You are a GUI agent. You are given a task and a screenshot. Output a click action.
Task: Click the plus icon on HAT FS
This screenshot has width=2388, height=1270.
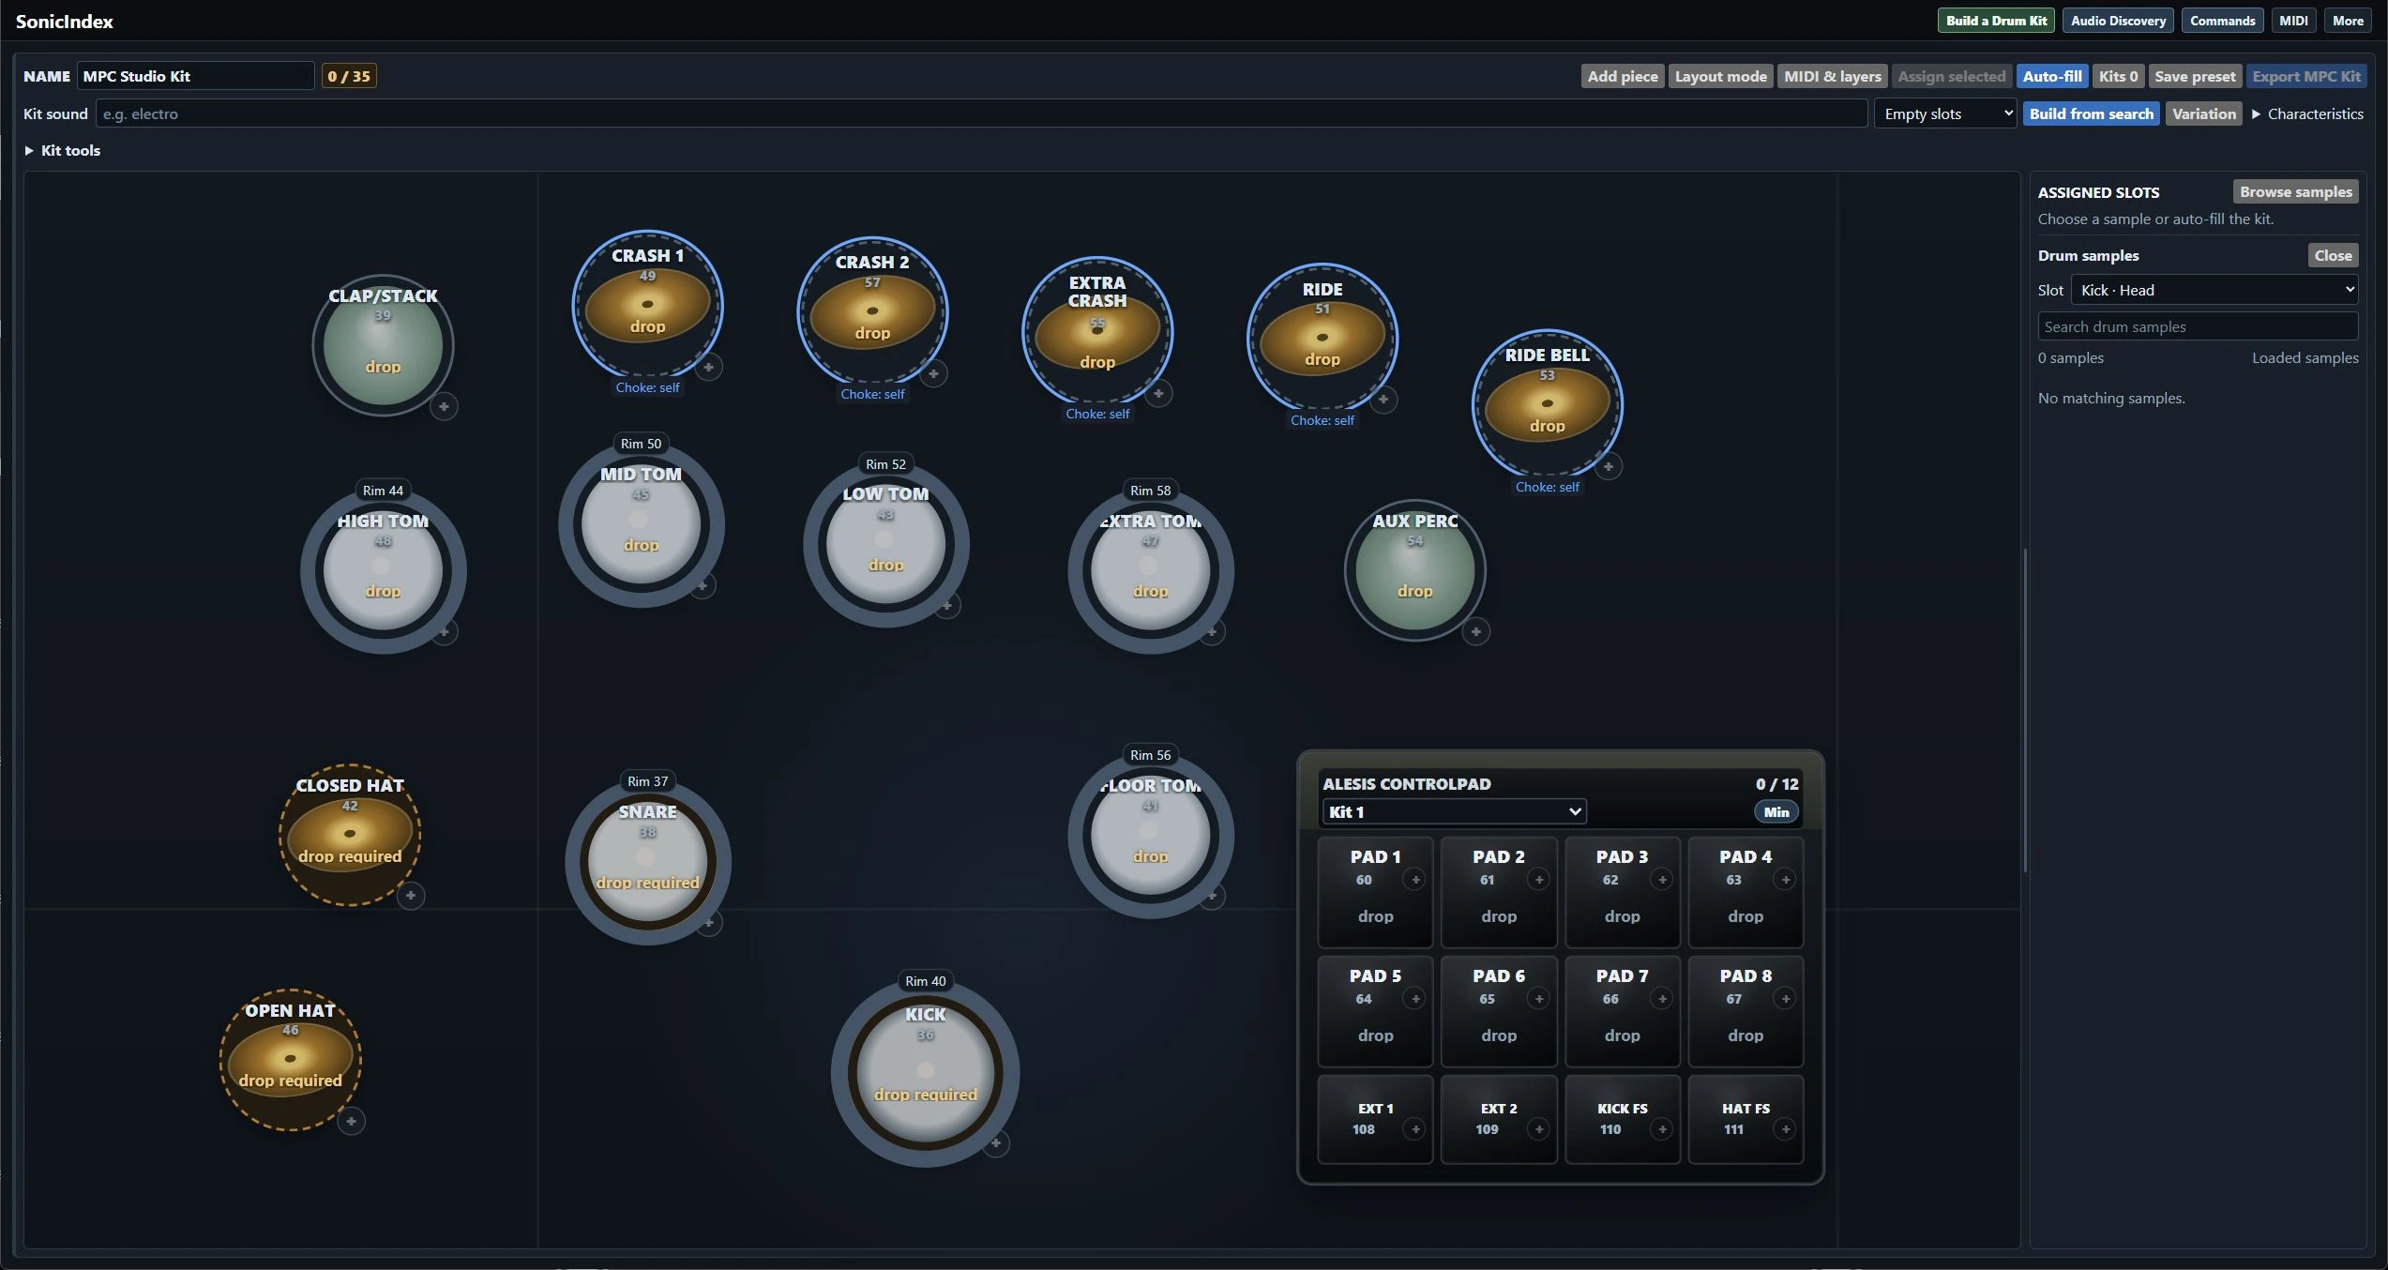click(x=1786, y=1130)
